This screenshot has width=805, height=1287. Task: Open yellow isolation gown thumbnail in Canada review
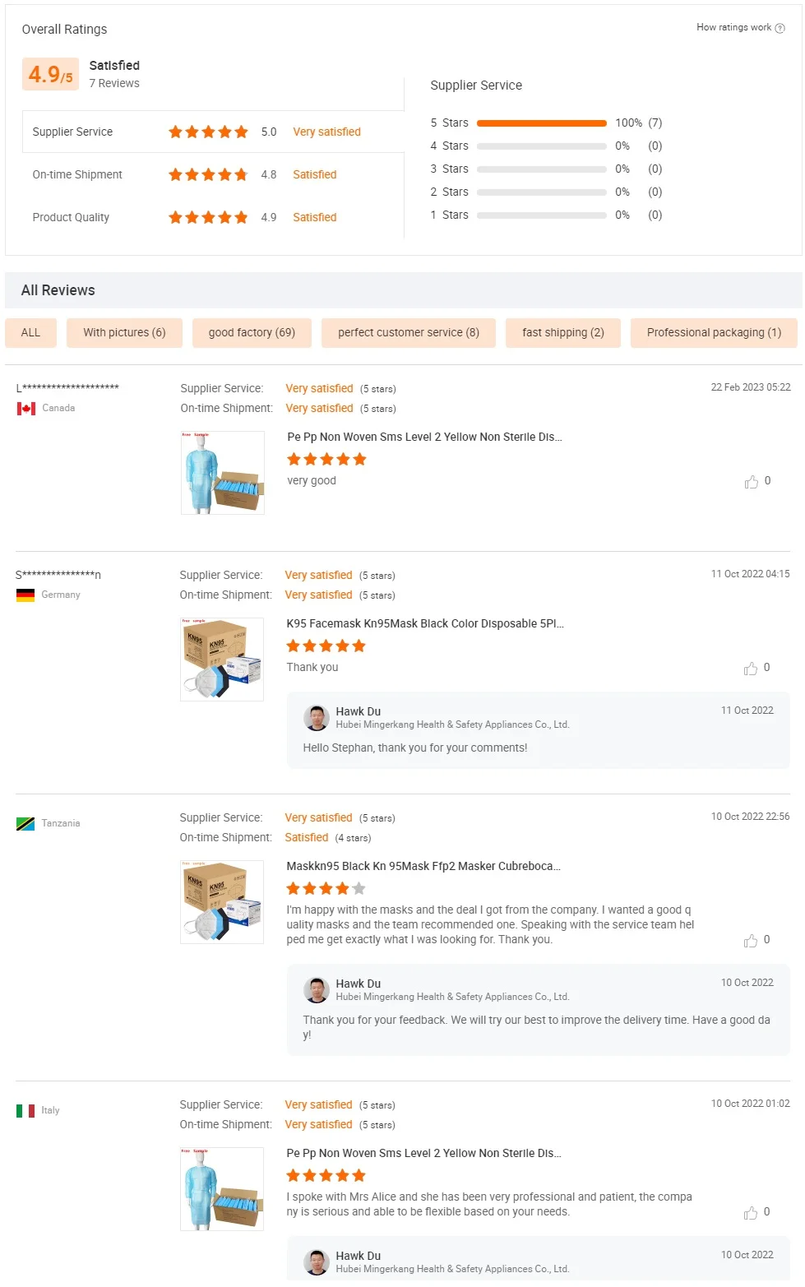point(223,473)
